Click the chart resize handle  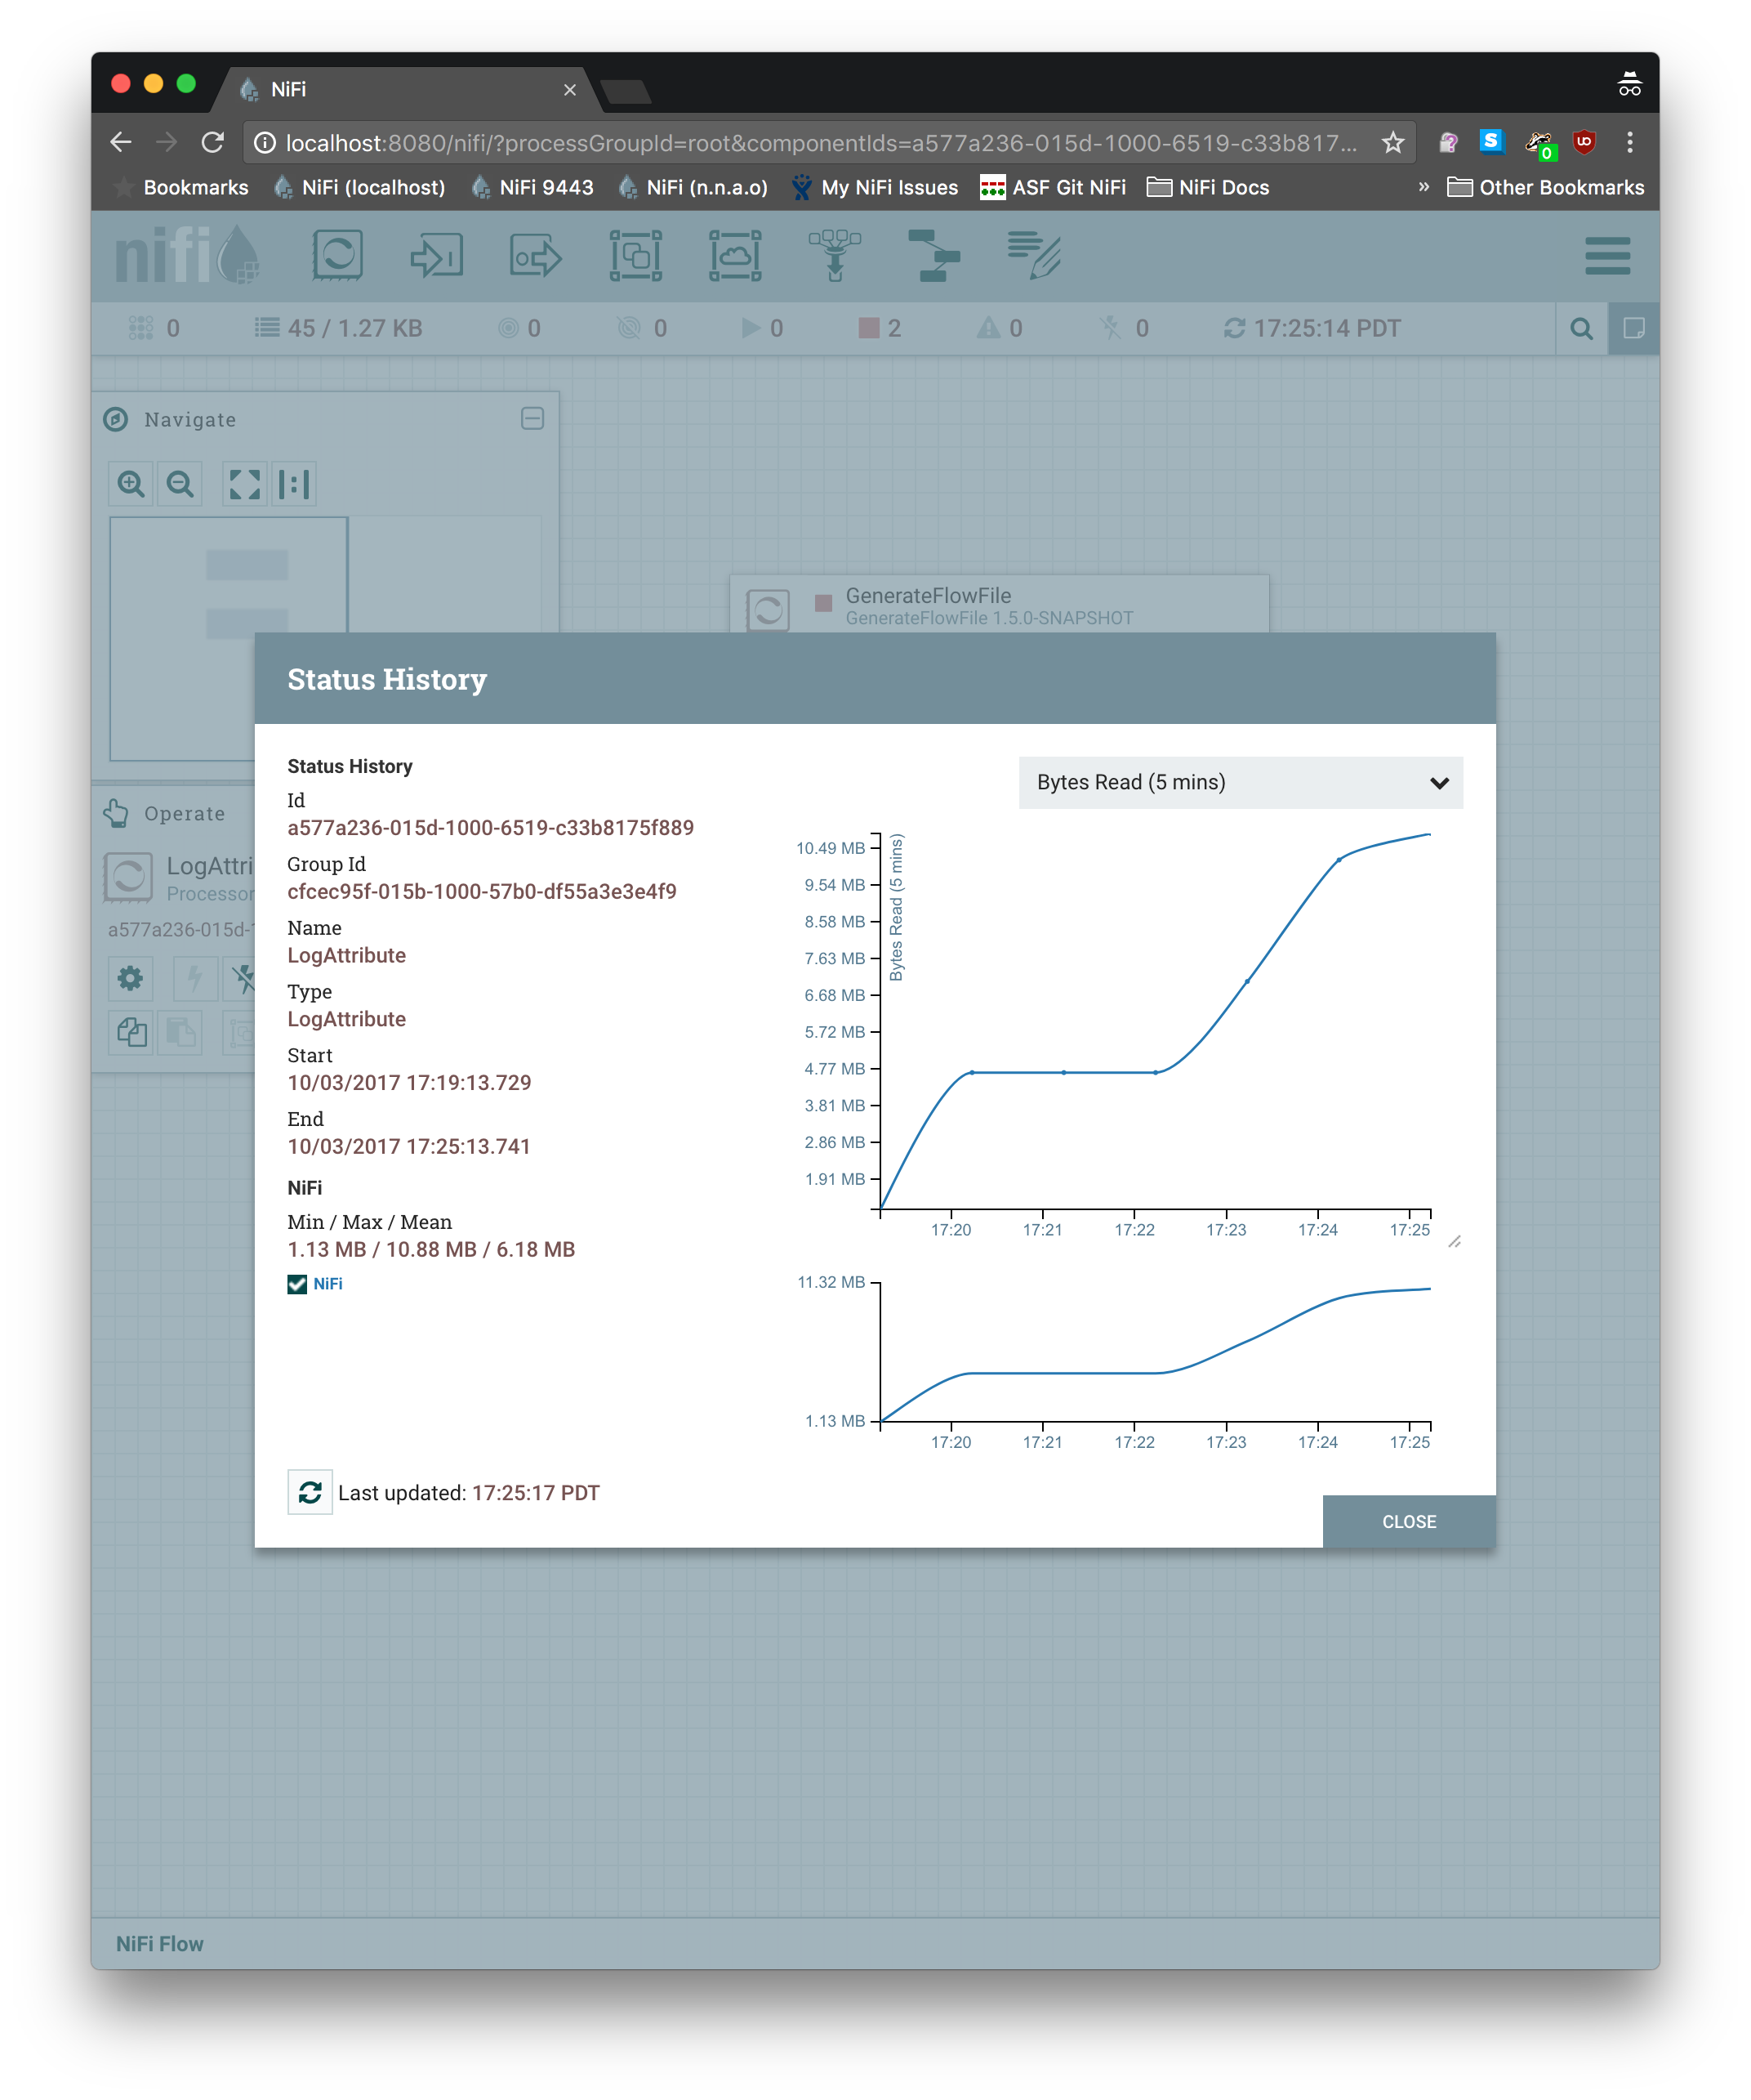(1455, 1241)
